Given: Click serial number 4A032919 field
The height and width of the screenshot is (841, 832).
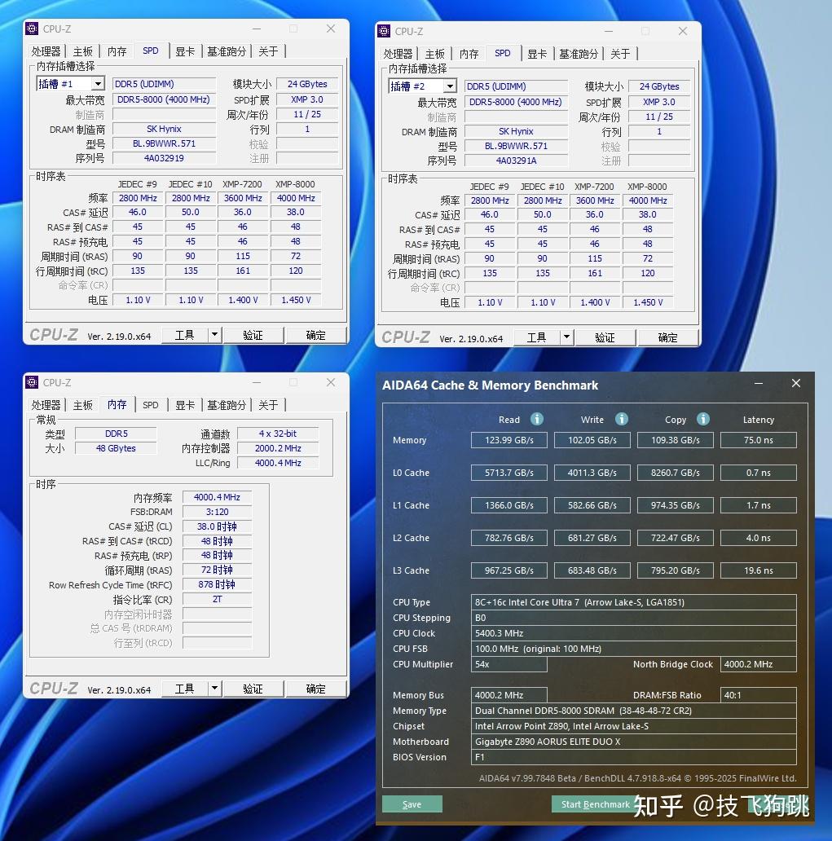Looking at the screenshot, I should point(164,158).
